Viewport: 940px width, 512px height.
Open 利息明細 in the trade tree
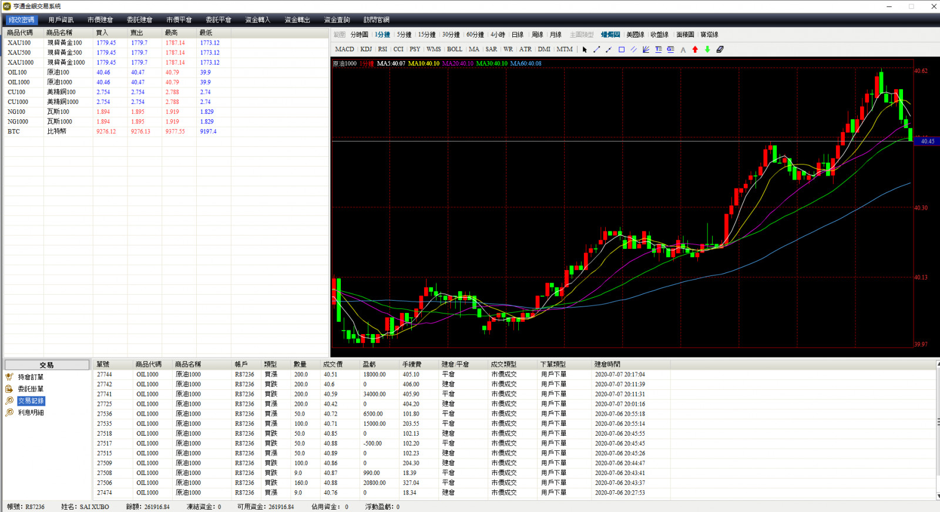[x=31, y=413]
